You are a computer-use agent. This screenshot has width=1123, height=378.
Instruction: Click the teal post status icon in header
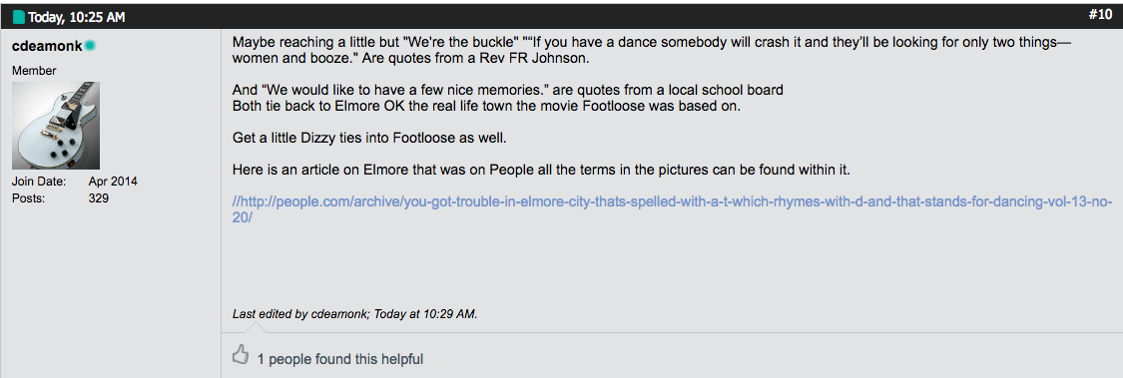pos(19,17)
